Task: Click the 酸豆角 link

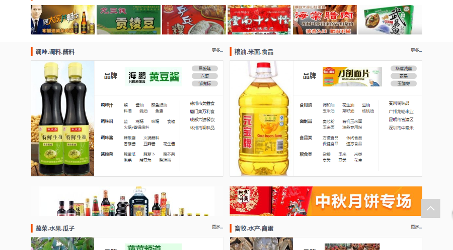Action: 145,160
